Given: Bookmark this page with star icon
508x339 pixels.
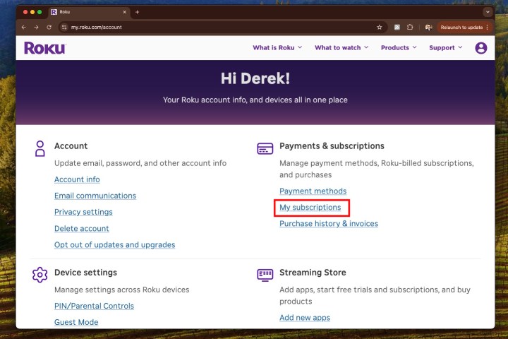Looking at the screenshot, I should tap(379, 28).
